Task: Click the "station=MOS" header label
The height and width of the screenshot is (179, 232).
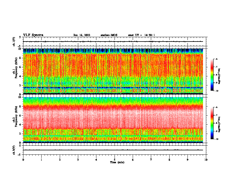Action: pos(109,35)
